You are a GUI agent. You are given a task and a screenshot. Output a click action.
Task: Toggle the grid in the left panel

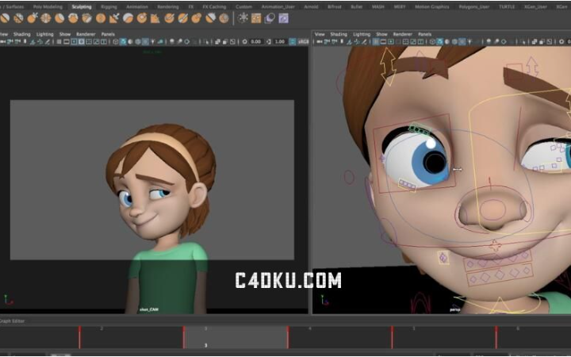59,41
